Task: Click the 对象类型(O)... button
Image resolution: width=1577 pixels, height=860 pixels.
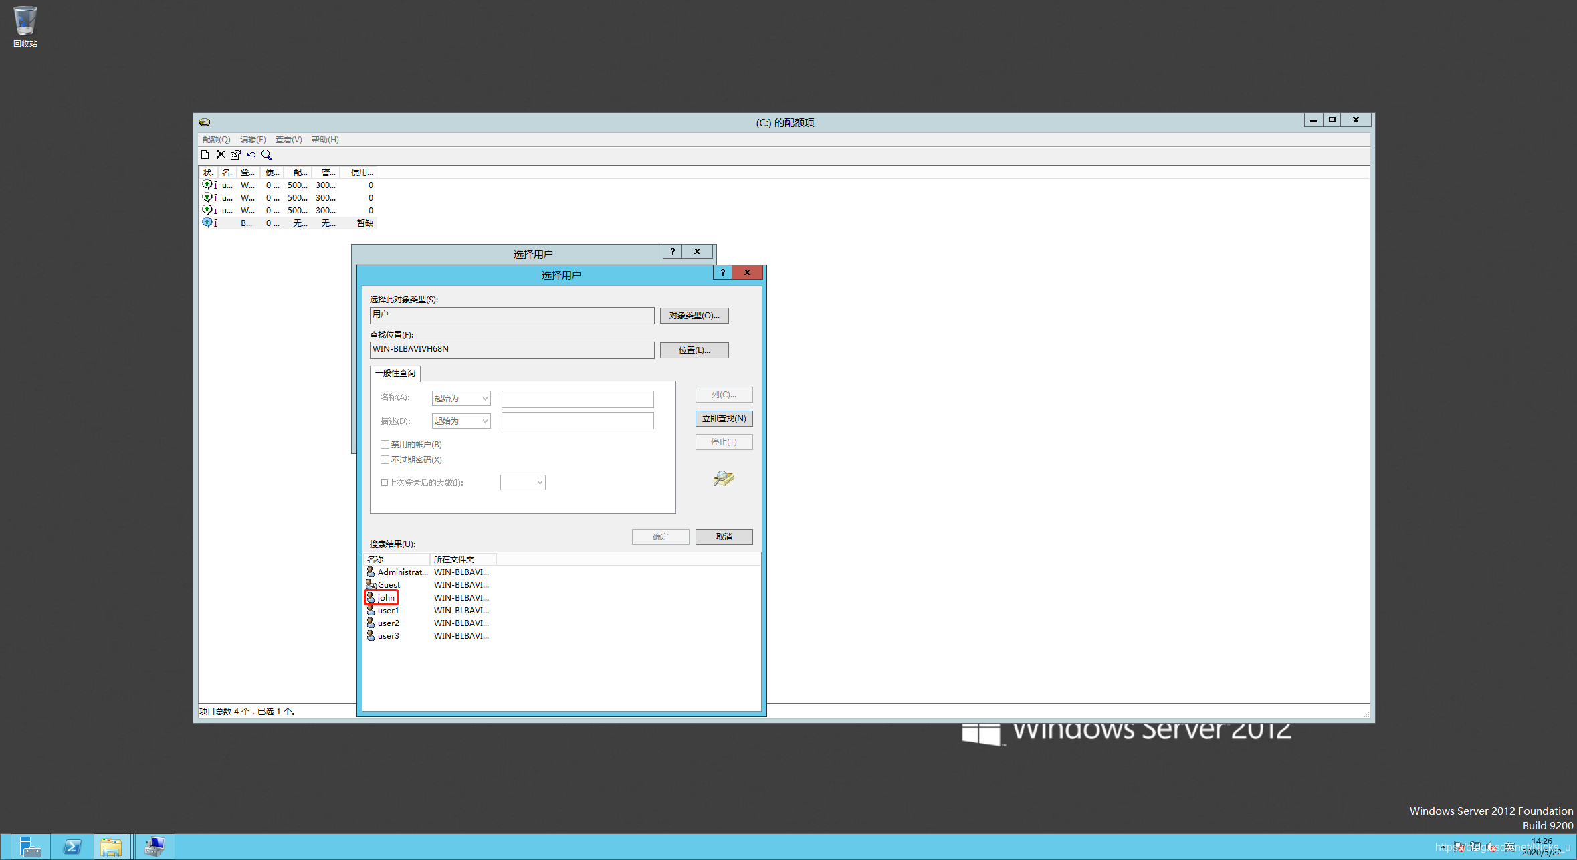Action: coord(694,316)
